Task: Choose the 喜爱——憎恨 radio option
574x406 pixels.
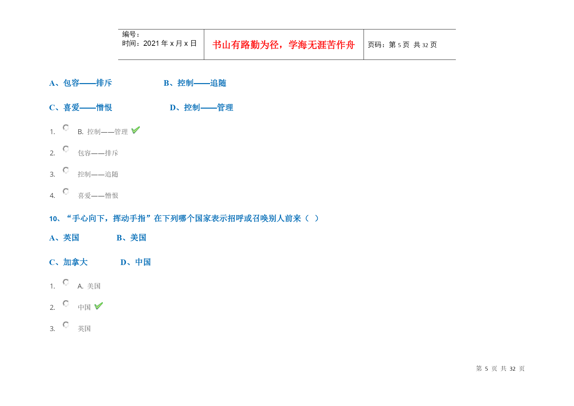Action: pos(66,191)
